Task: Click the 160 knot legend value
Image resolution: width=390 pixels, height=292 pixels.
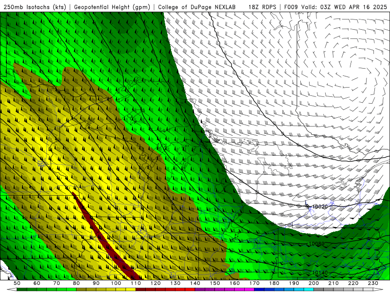Action: 234,283
